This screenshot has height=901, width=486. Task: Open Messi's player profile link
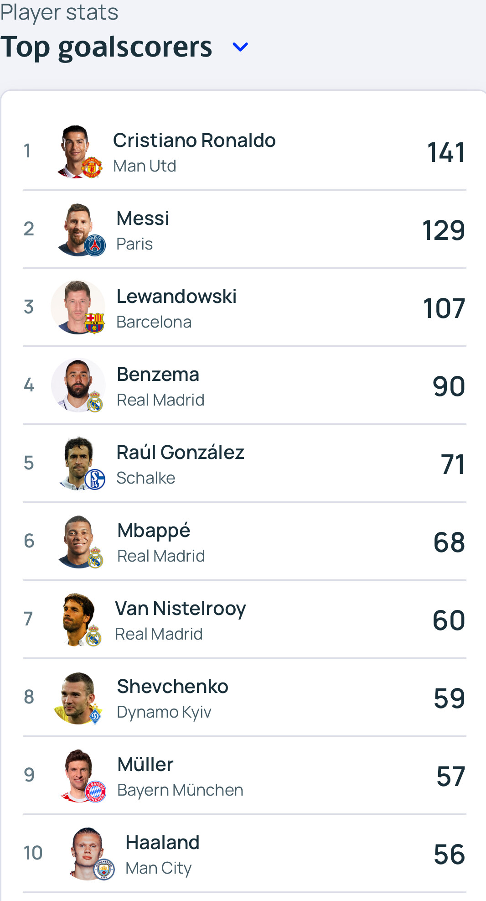pos(143,219)
